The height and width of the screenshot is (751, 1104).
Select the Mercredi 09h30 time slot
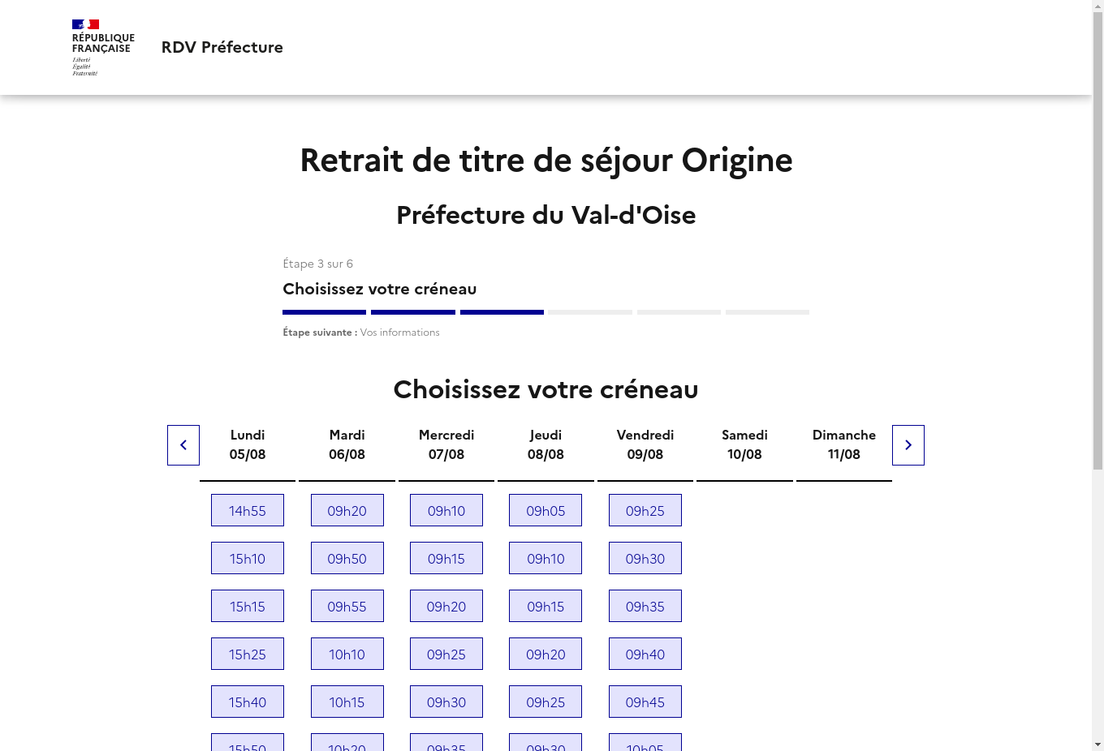click(446, 702)
